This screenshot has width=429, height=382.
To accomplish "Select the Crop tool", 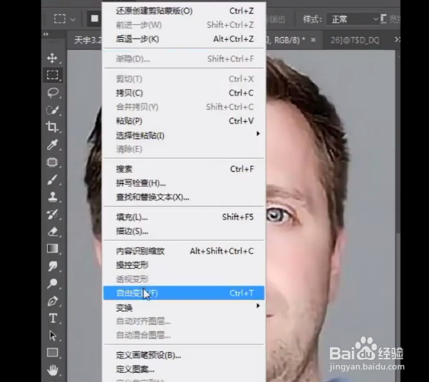I will point(52,127).
